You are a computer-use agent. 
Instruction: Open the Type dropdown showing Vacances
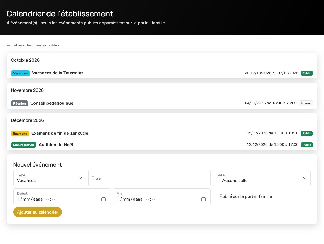50,178
